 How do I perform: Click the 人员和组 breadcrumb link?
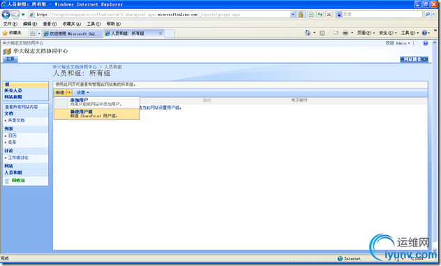113,67
